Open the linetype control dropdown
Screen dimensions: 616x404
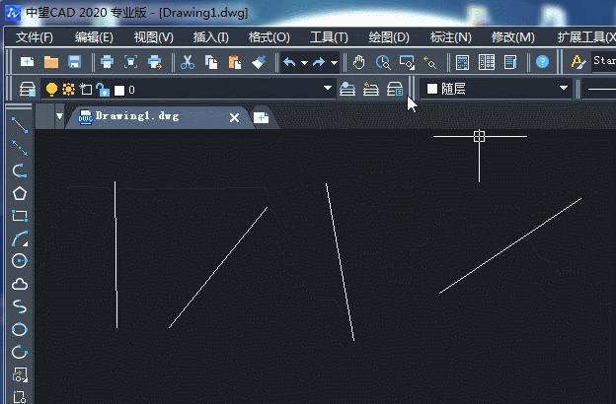pos(599,90)
